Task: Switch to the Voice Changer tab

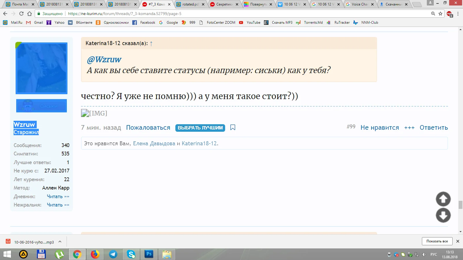Action: [360, 4]
